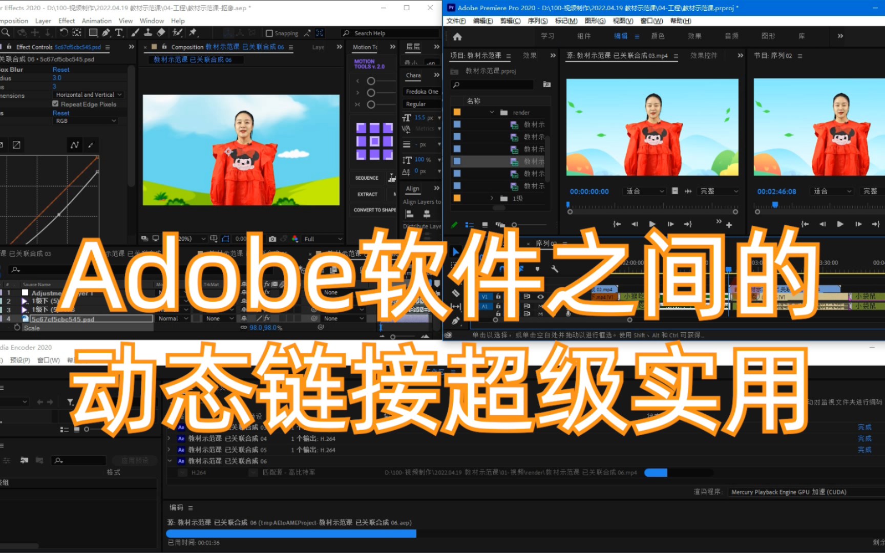Toggle the writable pencil icon in project panel
The height and width of the screenshot is (553, 885).
click(454, 225)
